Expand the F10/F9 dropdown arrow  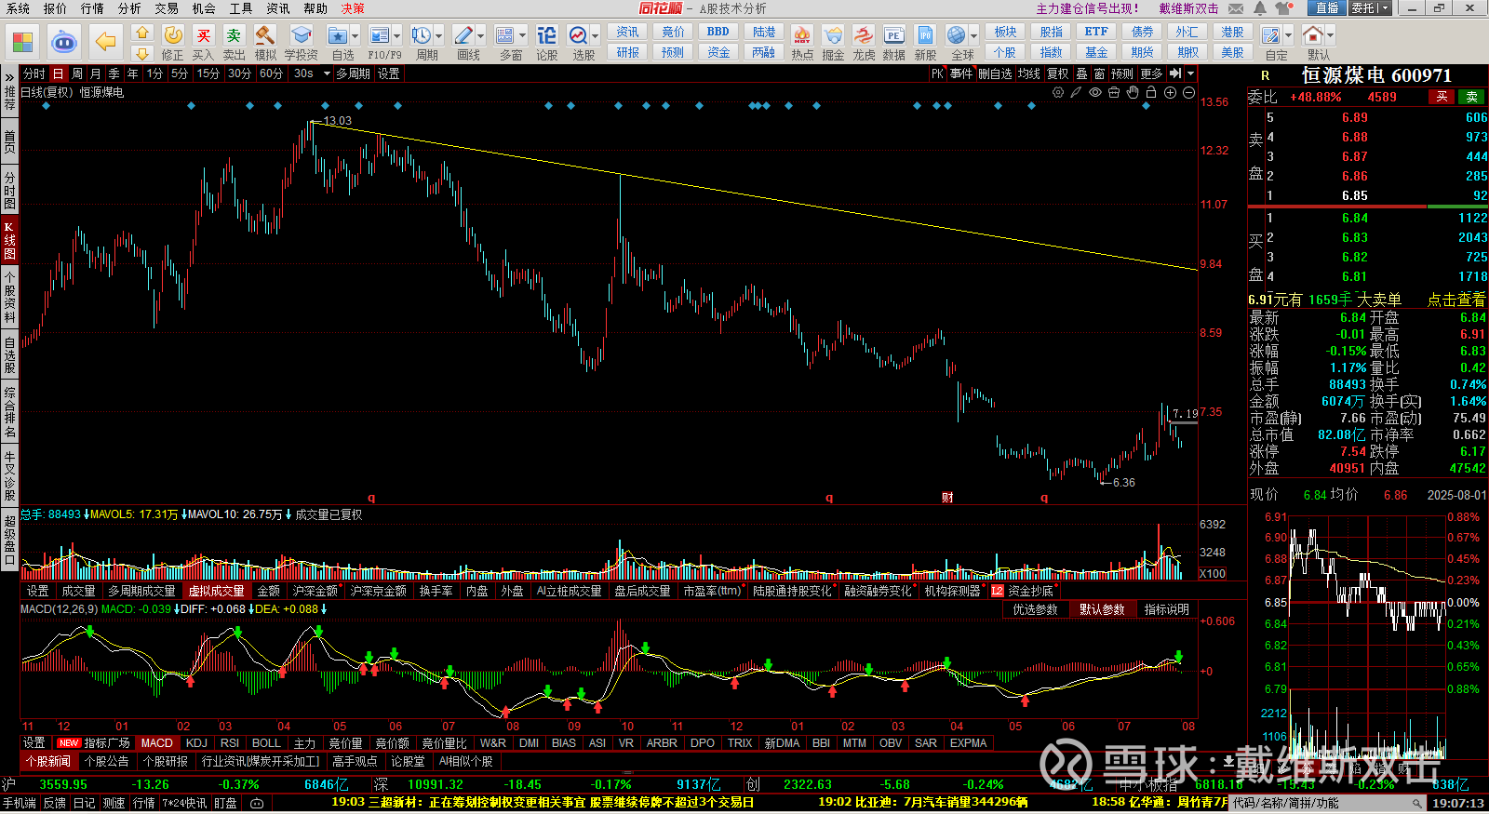[x=397, y=36]
